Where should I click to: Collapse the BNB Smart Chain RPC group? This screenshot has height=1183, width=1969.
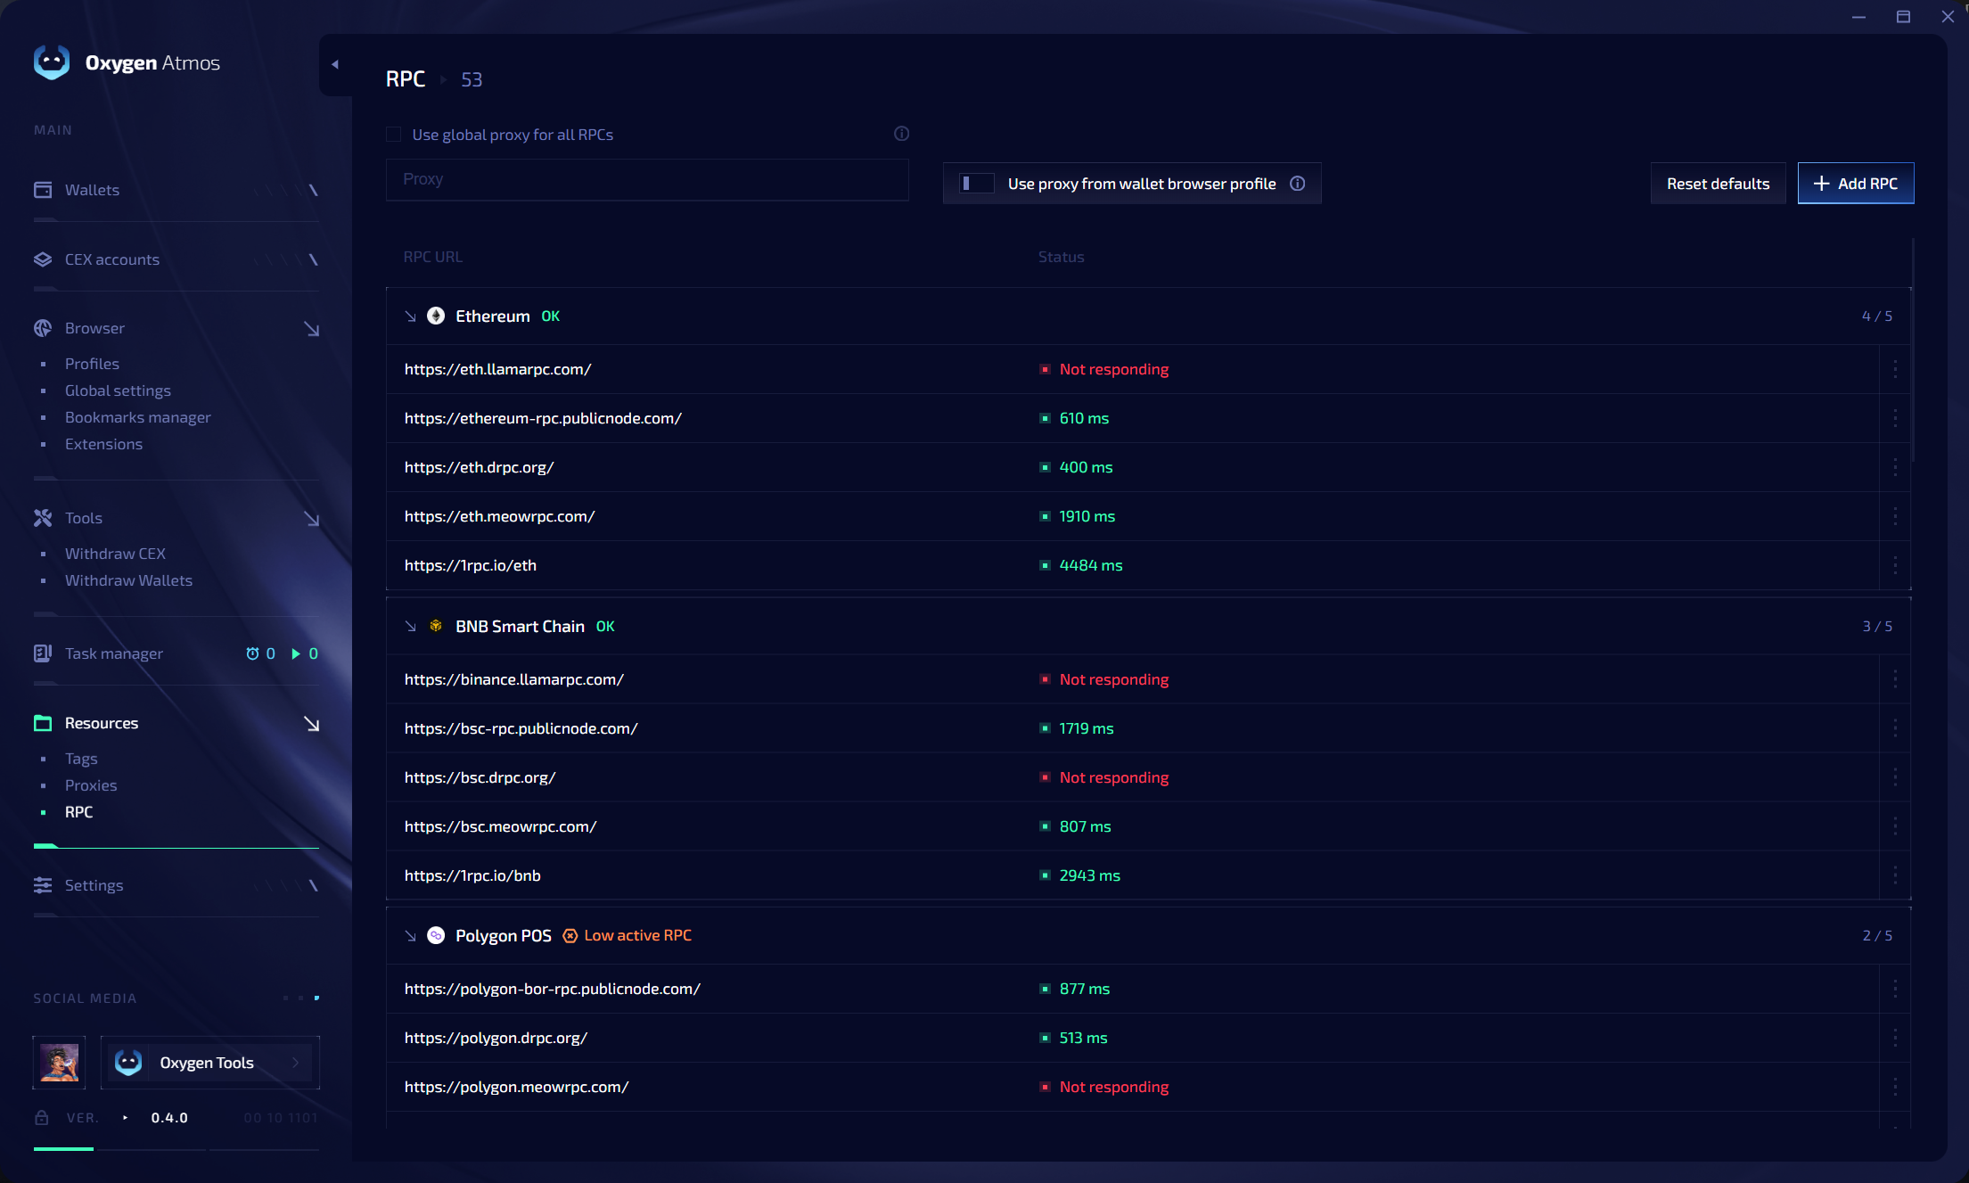411,627
